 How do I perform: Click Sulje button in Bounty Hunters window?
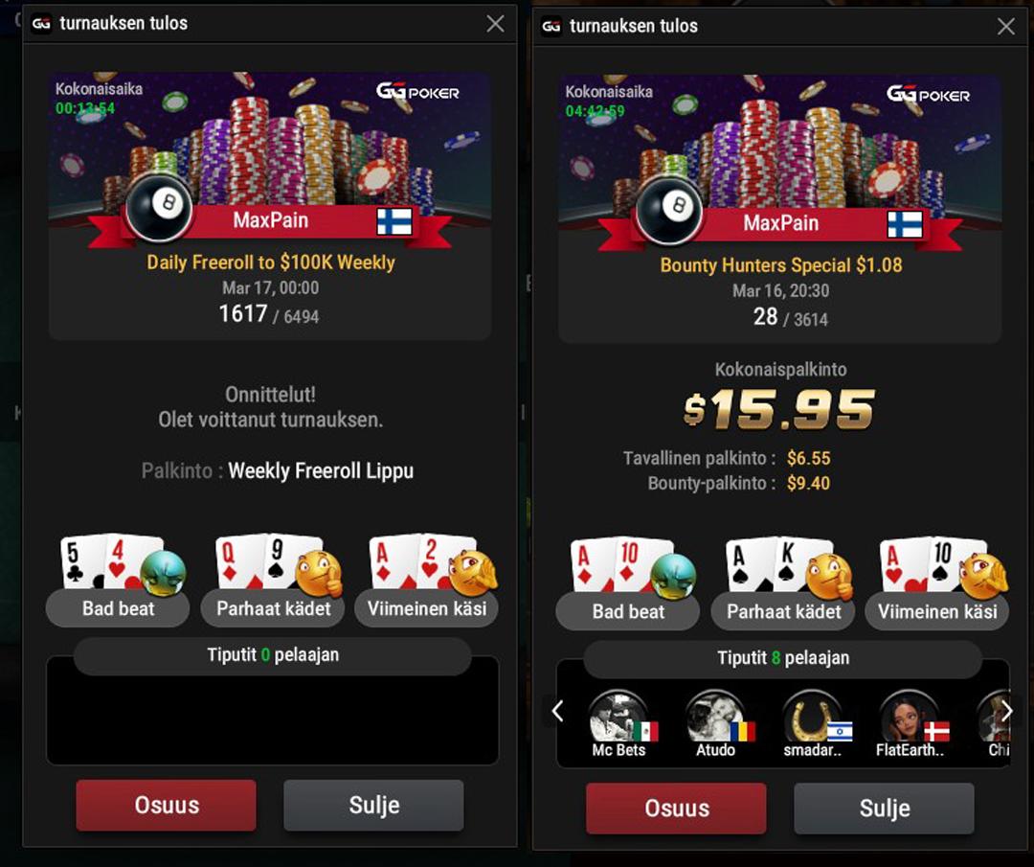point(885,809)
